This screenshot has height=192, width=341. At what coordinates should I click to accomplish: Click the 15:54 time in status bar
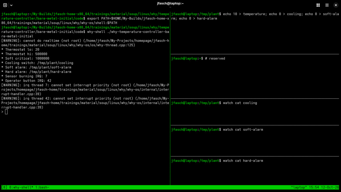(314, 187)
